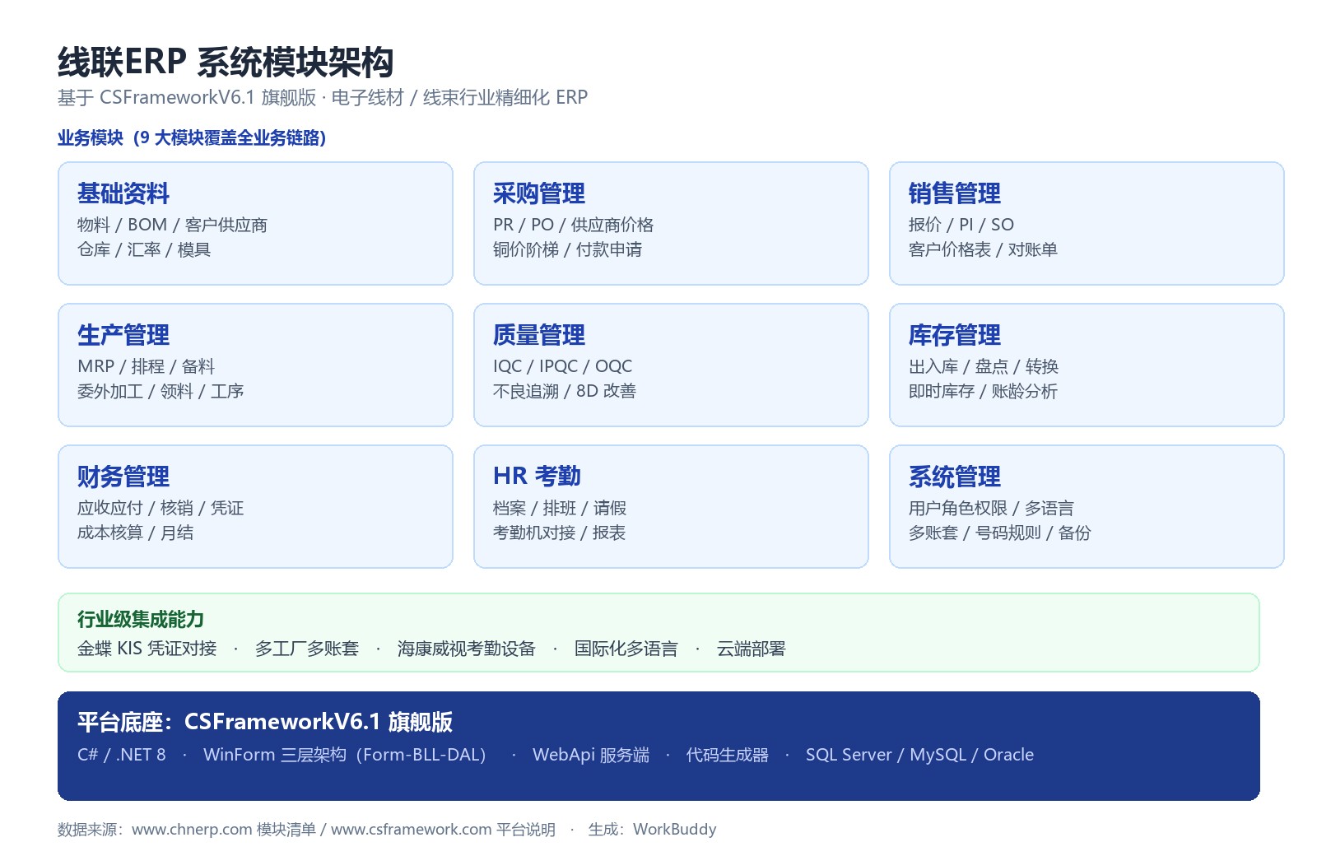The image size is (1317, 856).
Task: Click the 生成：WorkBuddy footer note
Action: pos(653,829)
